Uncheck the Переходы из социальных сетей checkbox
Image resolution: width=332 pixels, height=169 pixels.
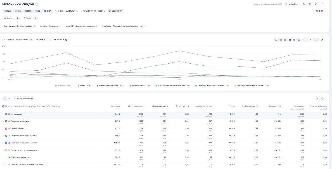tap(6, 143)
